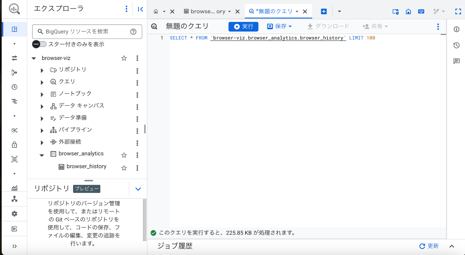
Task: Select the リポジトリ tree item
Action: (73, 69)
